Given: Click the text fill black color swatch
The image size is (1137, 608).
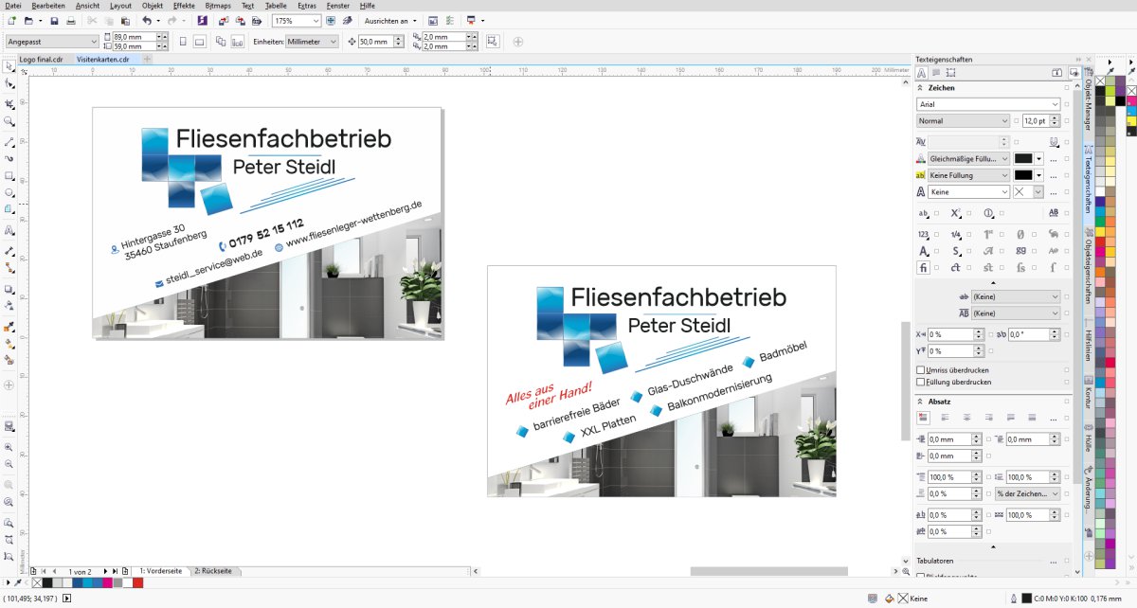Looking at the screenshot, I should [x=1023, y=159].
